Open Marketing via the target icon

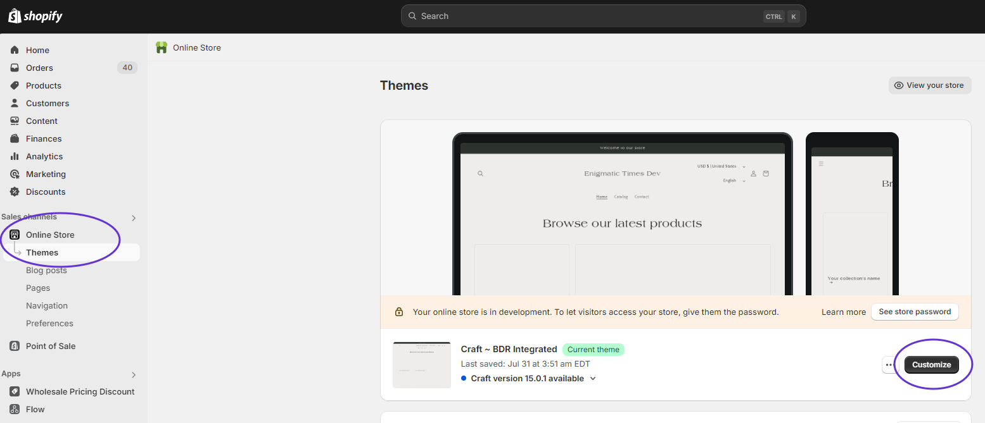(15, 174)
